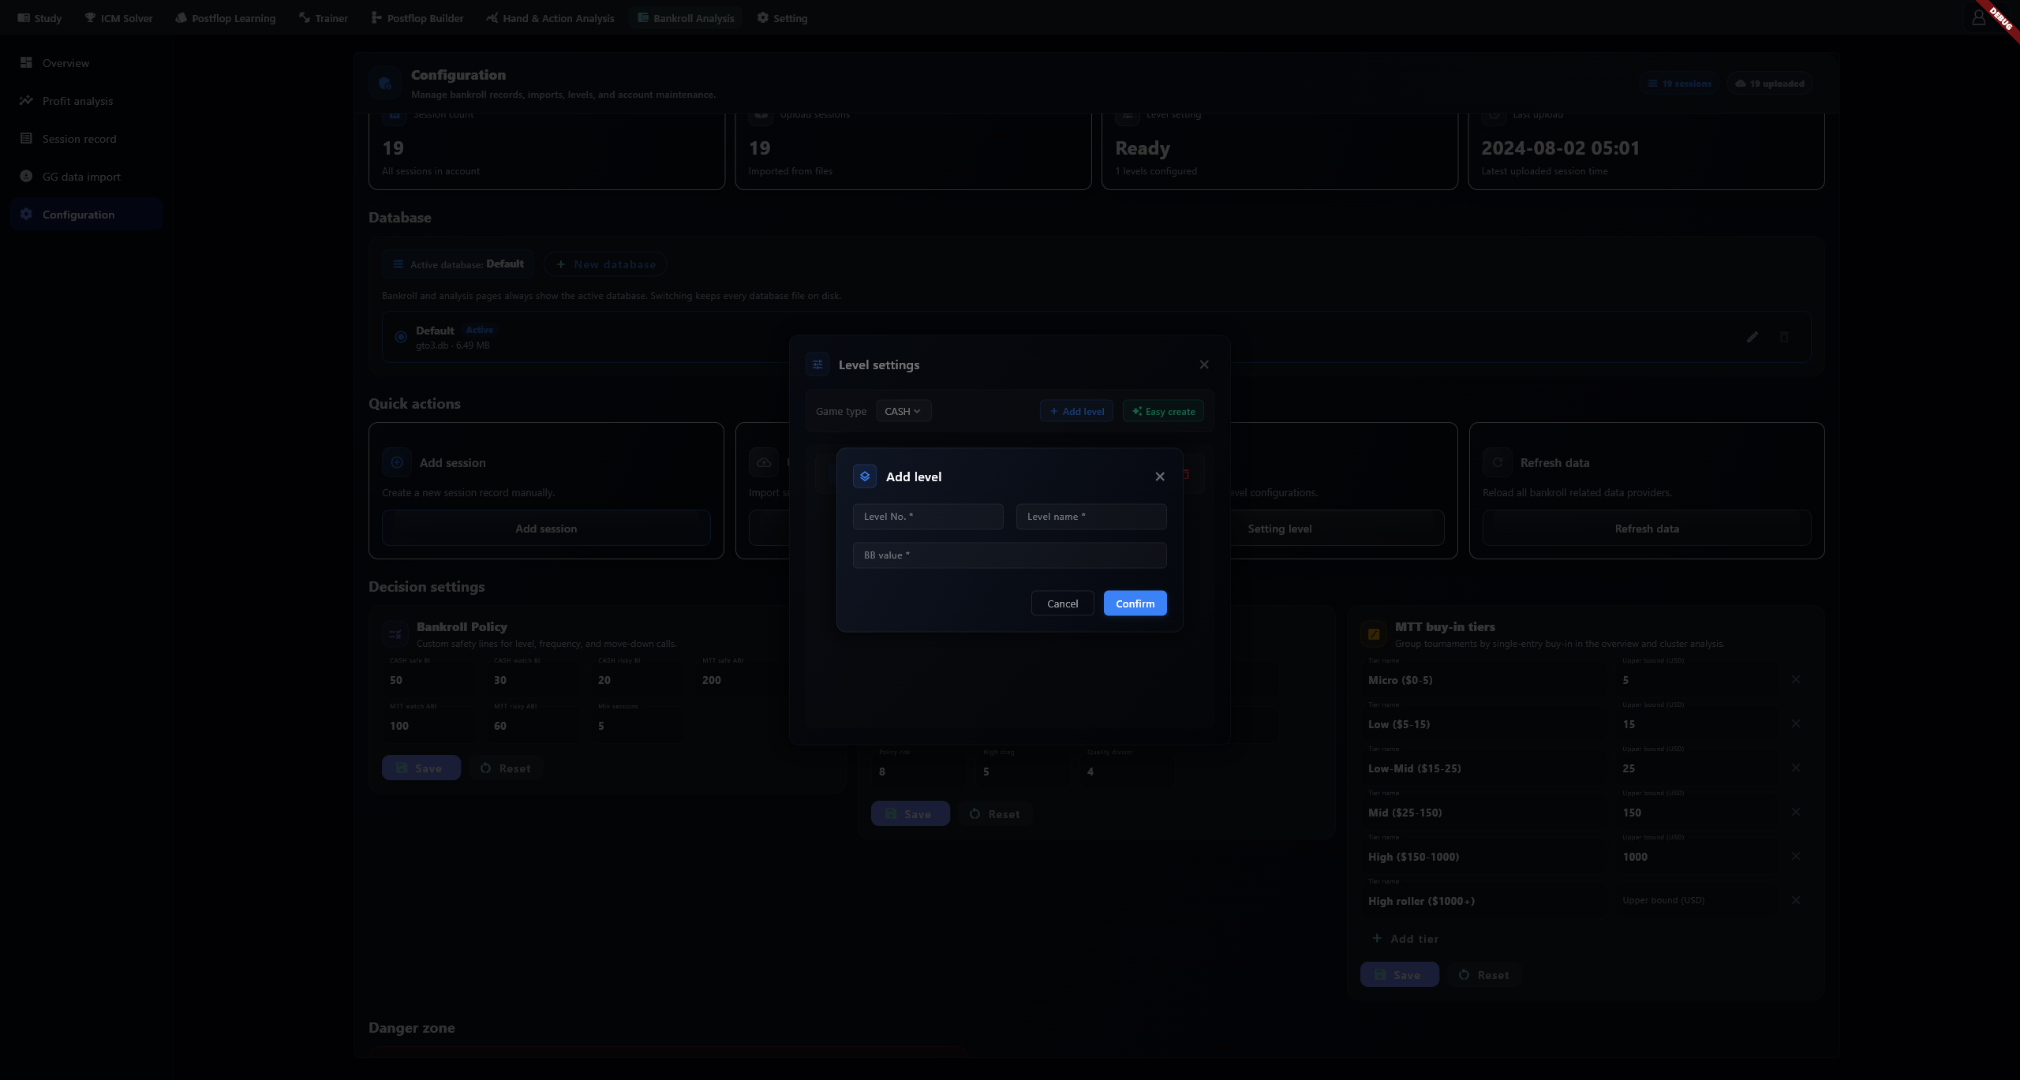Screen dimensions: 2020x1080
Task: Open the Study tab
Action: click(x=39, y=18)
